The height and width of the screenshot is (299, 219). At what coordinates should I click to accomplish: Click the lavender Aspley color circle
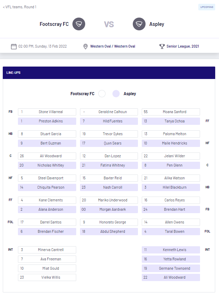pos(116,94)
